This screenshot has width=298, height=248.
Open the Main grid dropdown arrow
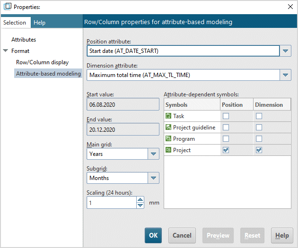(x=153, y=154)
